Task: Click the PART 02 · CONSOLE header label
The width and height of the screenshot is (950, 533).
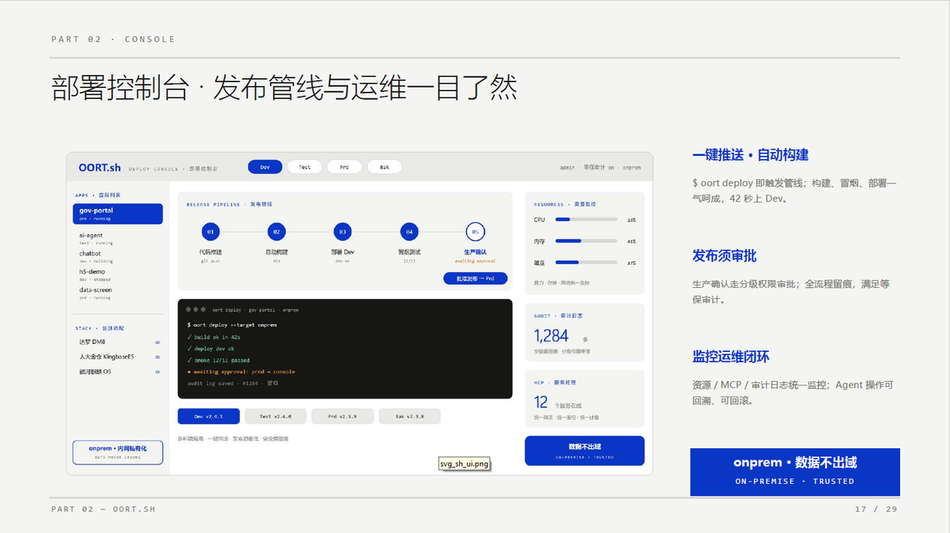Action: click(x=113, y=39)
